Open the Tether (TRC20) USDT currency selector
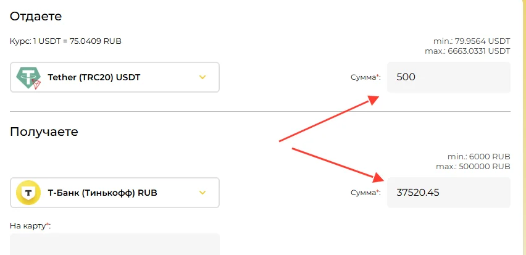Image resolution: width=526 pixels, height=255 pixels. [115, 77]
